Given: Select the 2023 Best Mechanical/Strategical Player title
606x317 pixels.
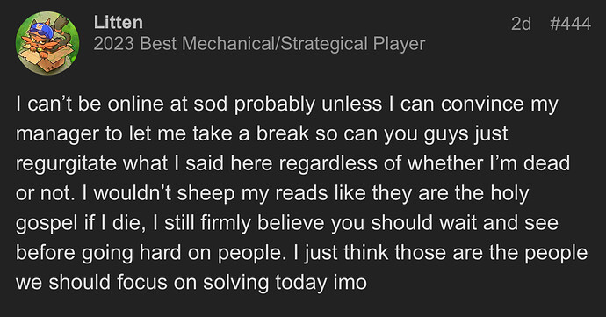Looking at the screenshot, I should [259, 44].
